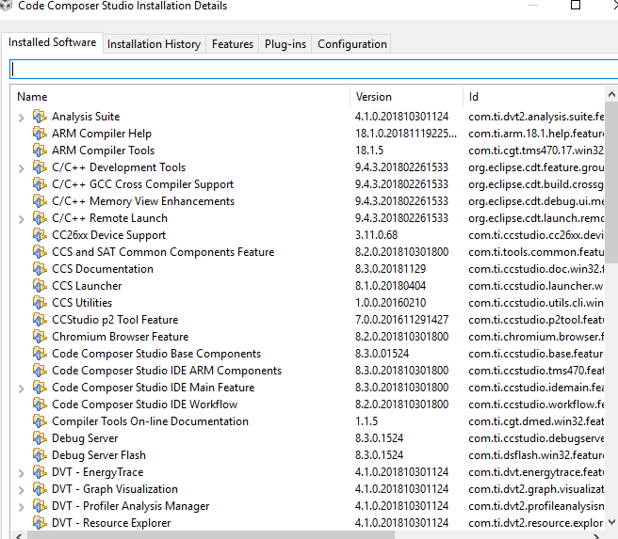Viewport: 618px width, 539px height.
Task: Maximize the Installation Details window
Action: click(x=576, y=5)
